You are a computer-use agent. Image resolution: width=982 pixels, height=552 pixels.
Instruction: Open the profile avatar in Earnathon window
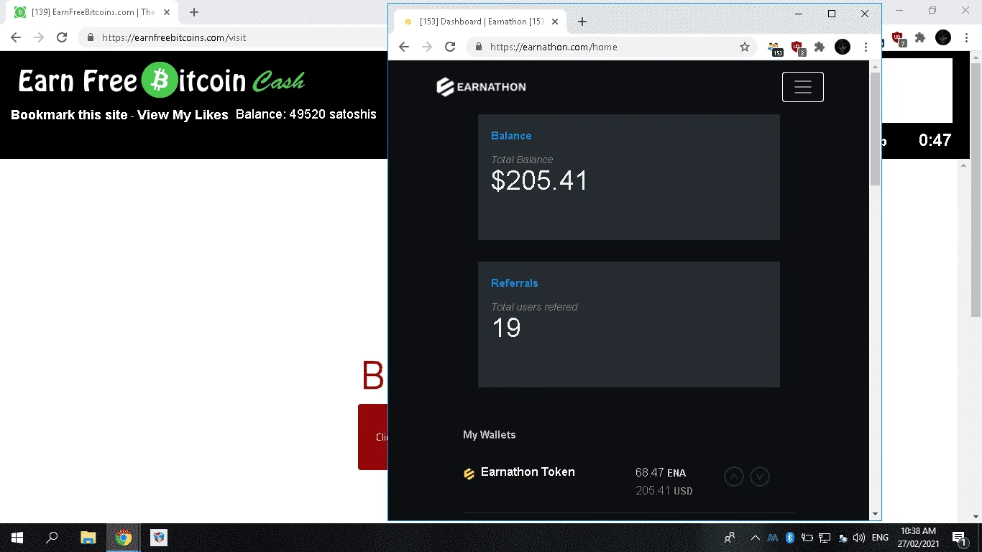point(843,47)
